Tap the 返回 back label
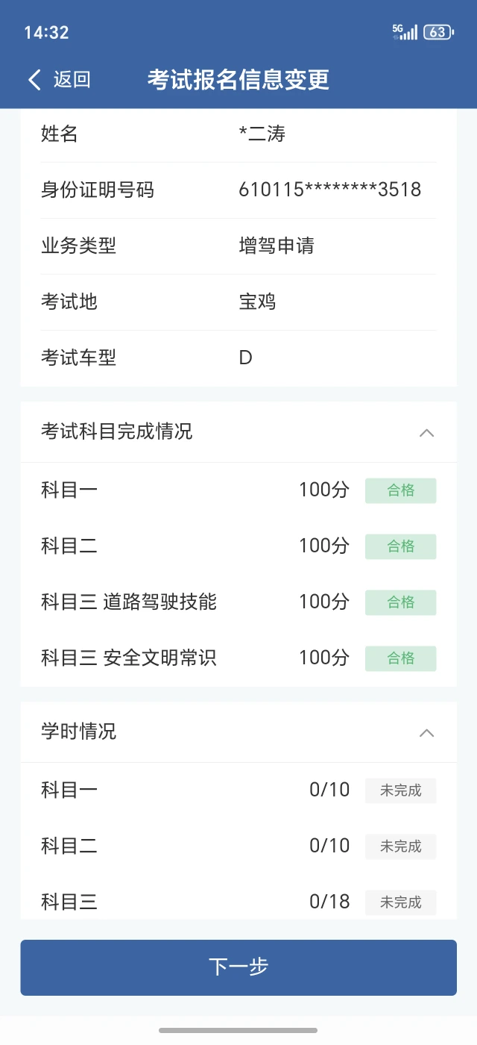The width and height of the screenshot is (477, 1045). (72, 80)
